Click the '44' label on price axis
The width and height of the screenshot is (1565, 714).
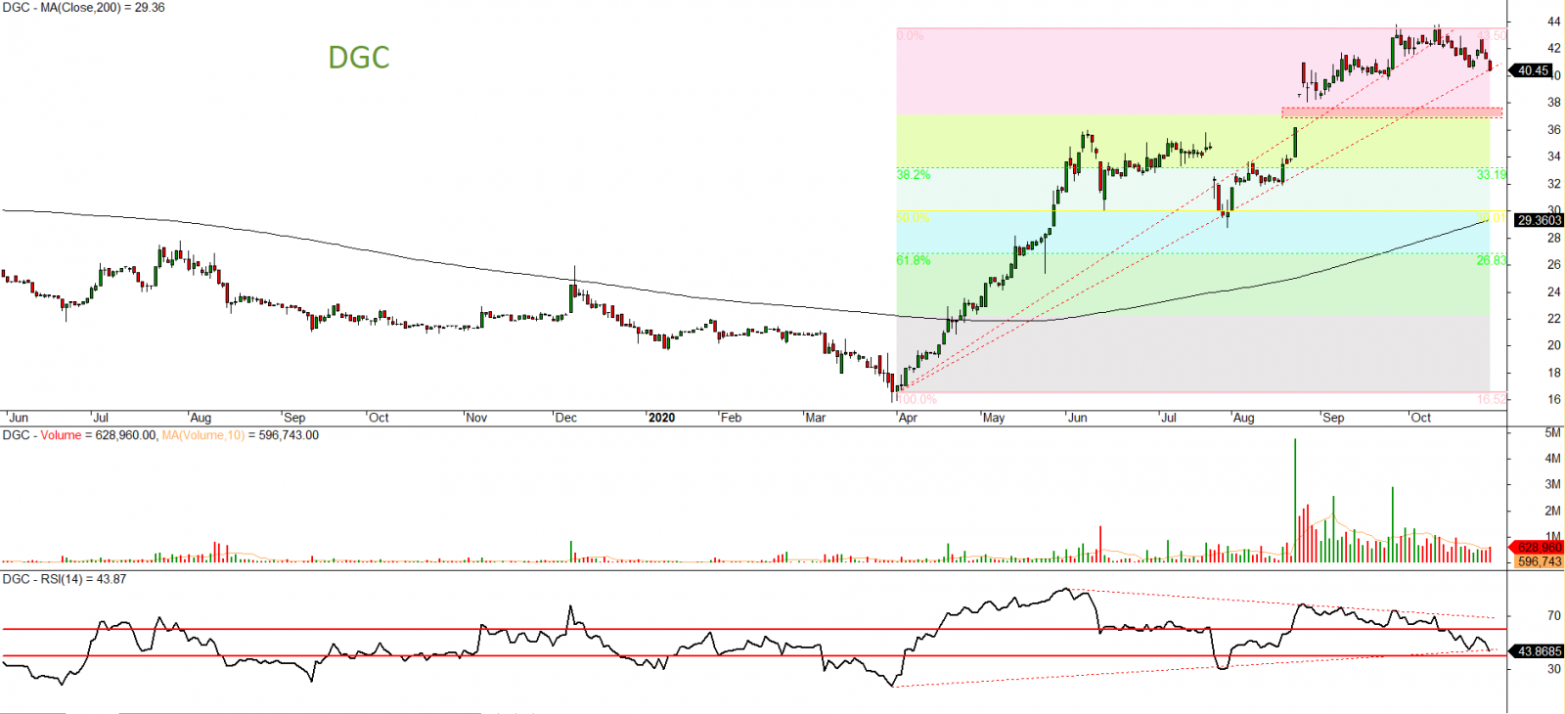coord(1554,22)
